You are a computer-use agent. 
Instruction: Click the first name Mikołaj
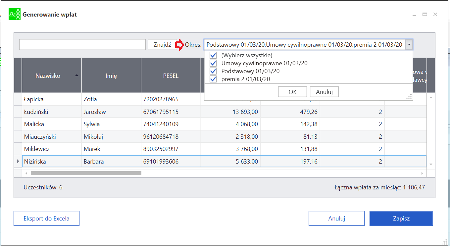93,137
